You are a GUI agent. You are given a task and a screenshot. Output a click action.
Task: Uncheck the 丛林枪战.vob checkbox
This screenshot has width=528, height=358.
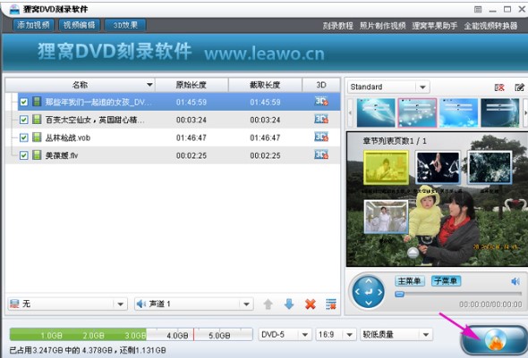(x=23, y=137)
